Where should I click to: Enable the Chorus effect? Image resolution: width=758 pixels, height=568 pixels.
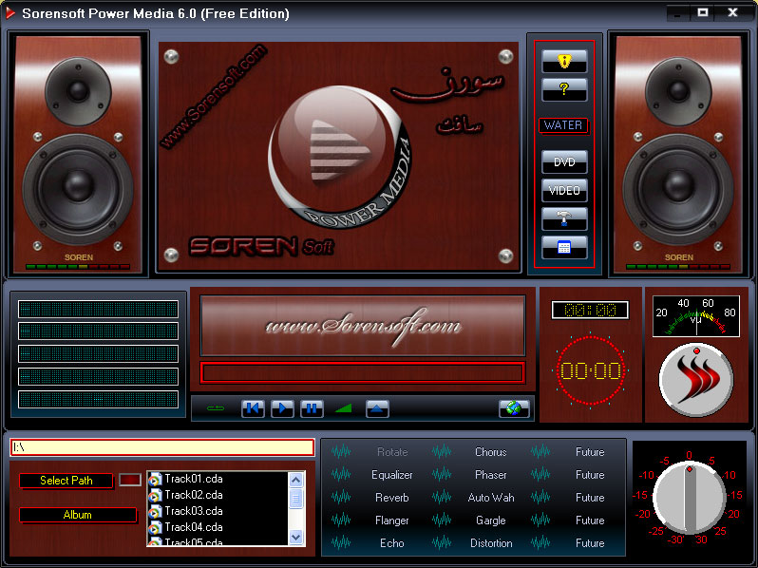(x=491, y=452)
